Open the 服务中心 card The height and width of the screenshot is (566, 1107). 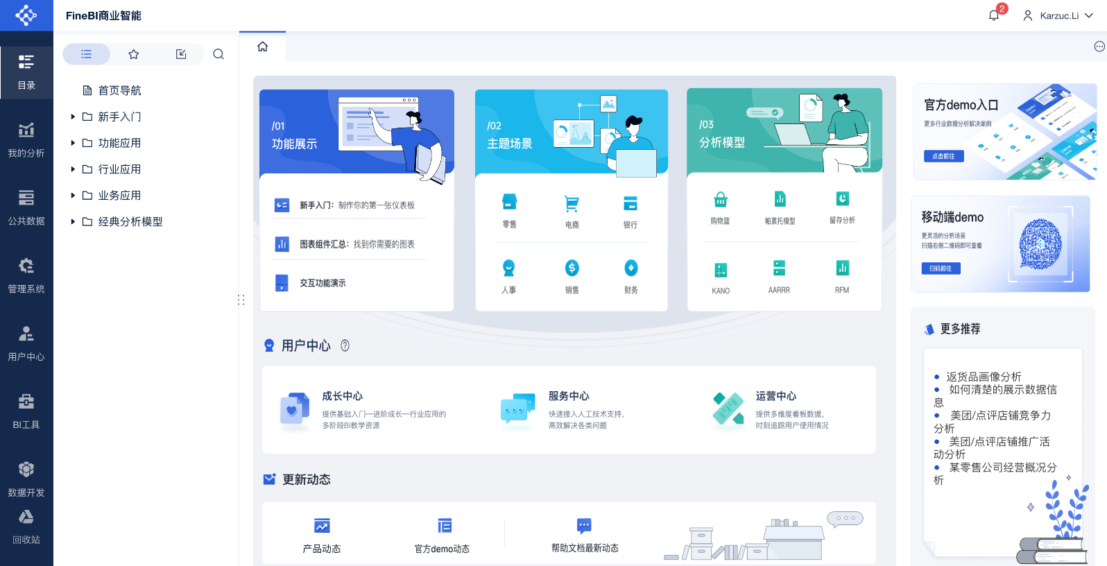click(x=563, y=410)
